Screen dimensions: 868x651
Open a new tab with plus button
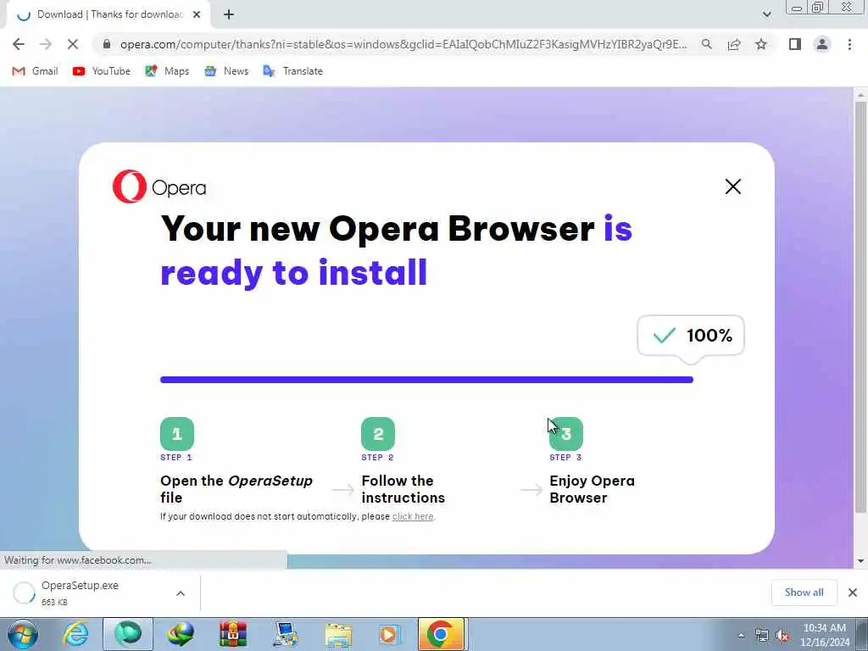pos(229,15)
